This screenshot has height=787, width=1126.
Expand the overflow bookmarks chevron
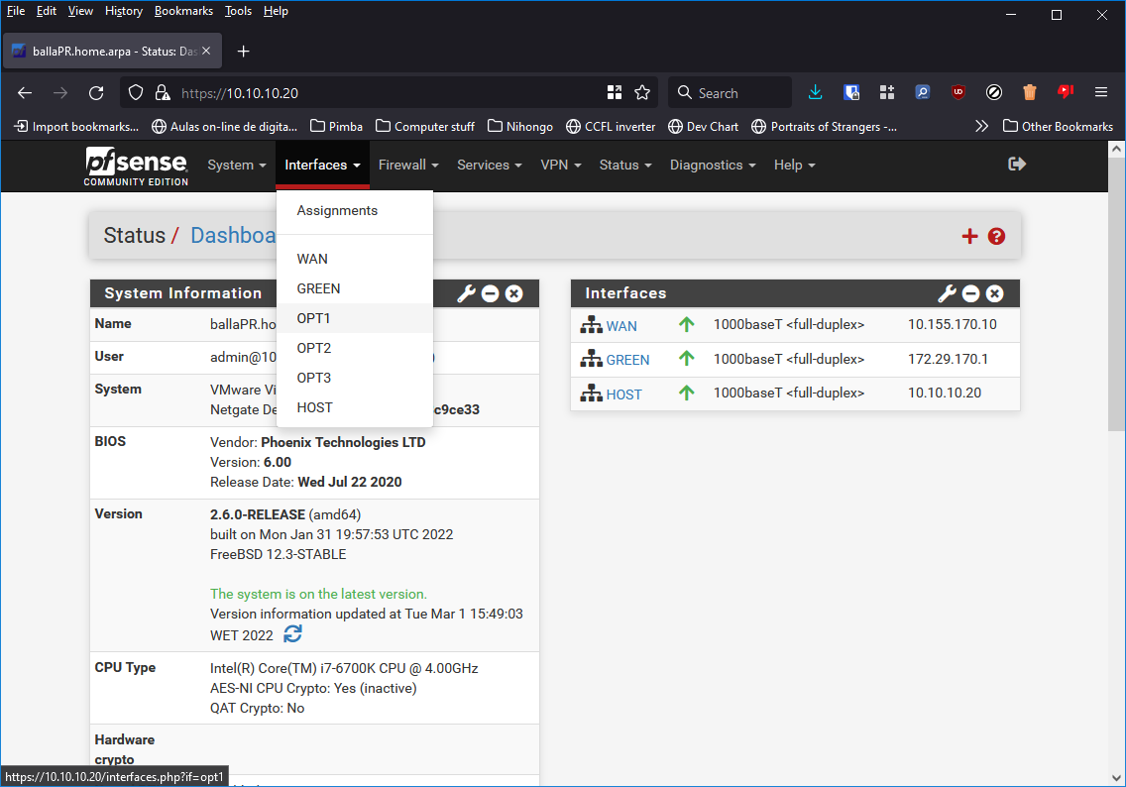(x=980, y=126)
